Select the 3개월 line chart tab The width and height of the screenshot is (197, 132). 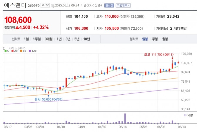(49, 39)
